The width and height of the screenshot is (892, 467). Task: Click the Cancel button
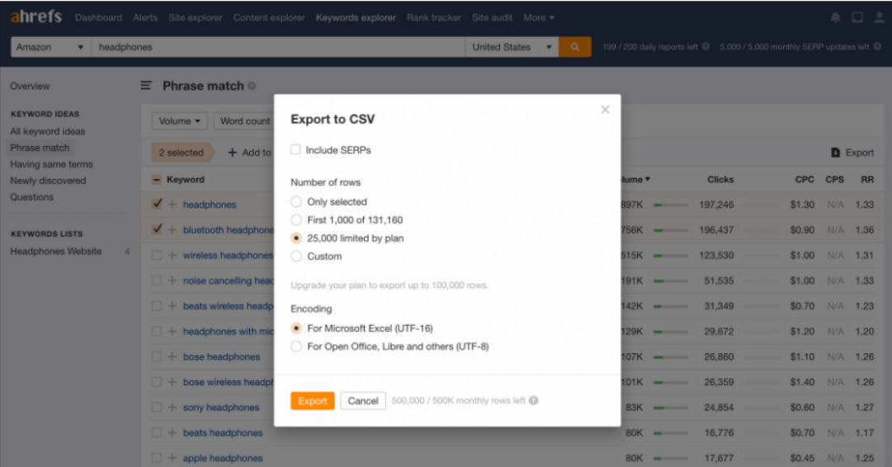pyautogui.click(x=363, y=400)
